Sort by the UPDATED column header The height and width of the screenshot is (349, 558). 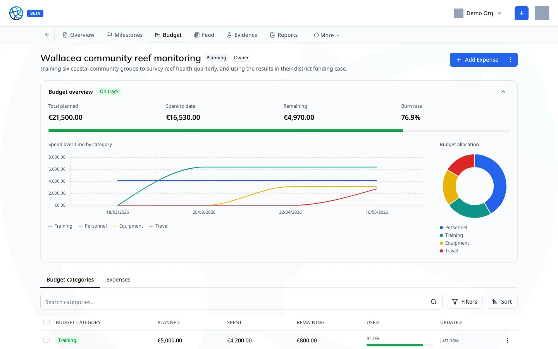[x=451, y=322]
